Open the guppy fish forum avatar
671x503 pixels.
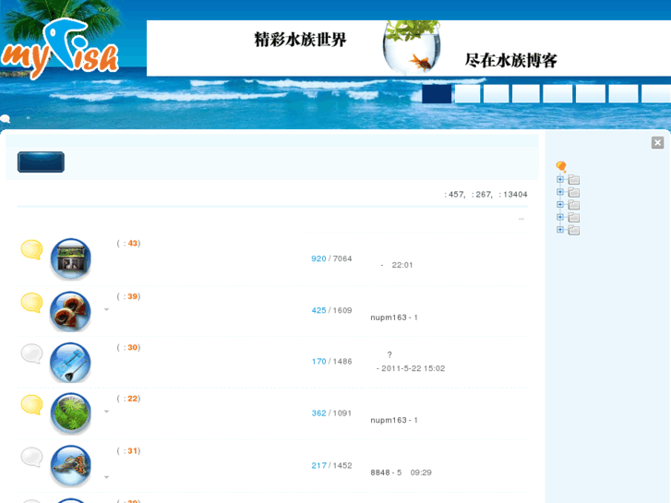click(71, 465)
